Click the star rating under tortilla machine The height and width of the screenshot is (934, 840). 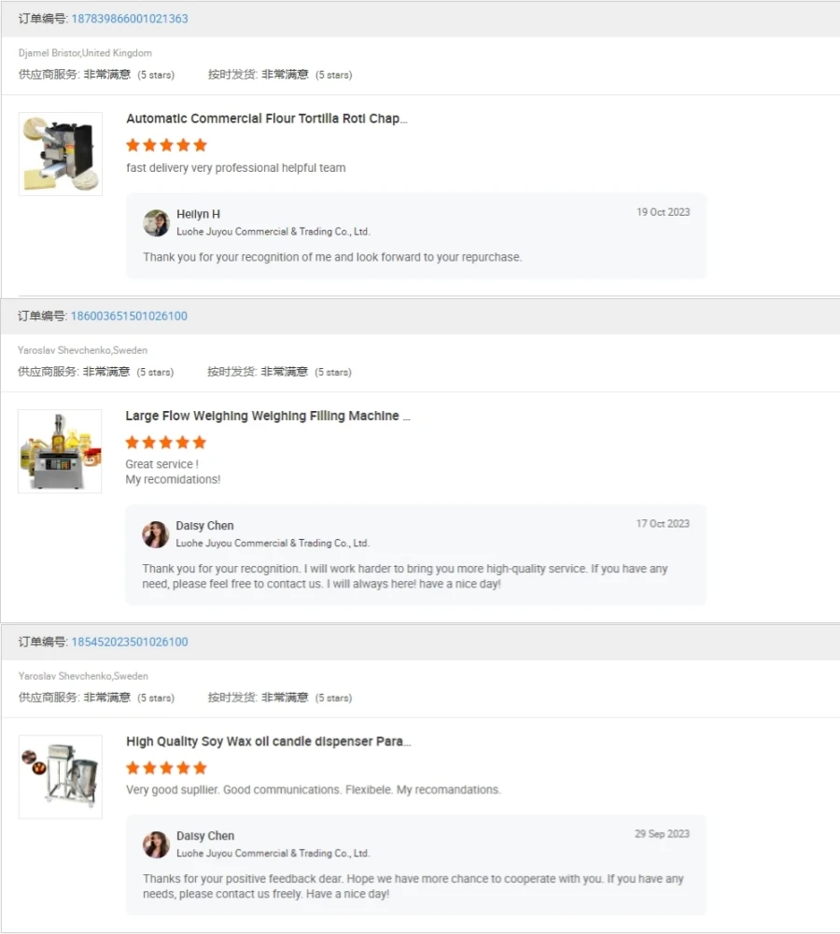coord(167,145)
